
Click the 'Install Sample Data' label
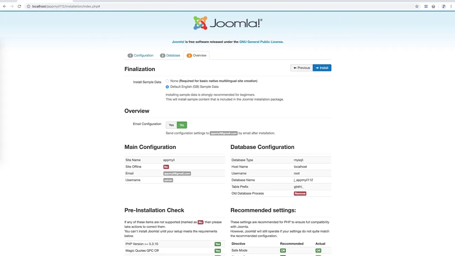click(147, 82)
